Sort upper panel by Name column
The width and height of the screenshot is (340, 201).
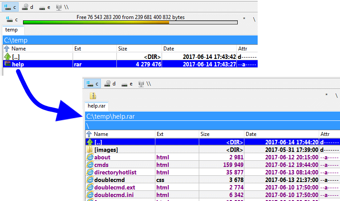click(x=19, y=48)
